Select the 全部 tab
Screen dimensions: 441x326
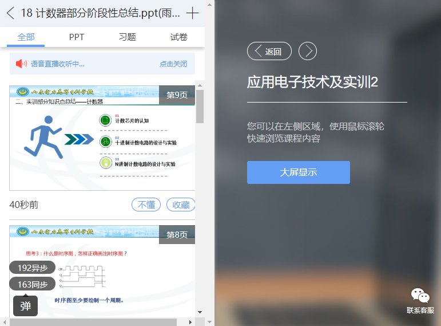[x=26, y=37]
